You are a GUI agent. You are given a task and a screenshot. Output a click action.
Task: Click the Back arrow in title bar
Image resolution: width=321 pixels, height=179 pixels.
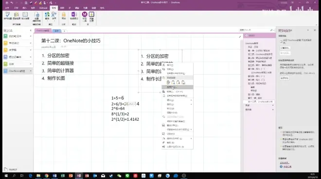(x=7, y=2)
